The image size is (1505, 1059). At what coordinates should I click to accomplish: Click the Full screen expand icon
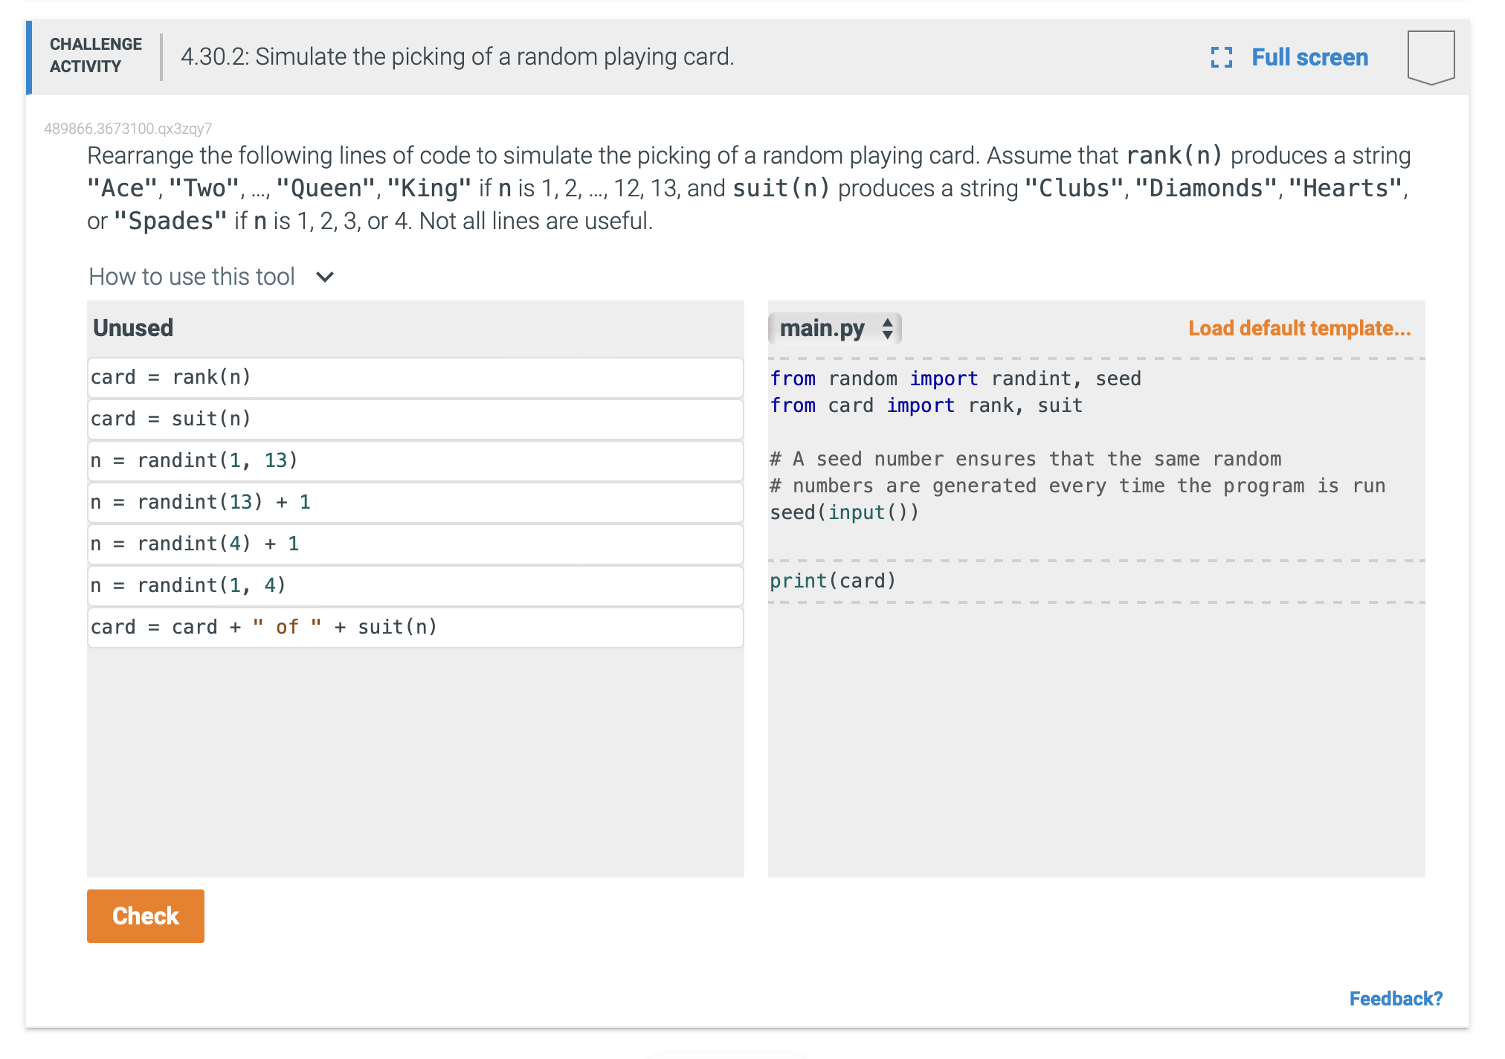[1222, 57]
